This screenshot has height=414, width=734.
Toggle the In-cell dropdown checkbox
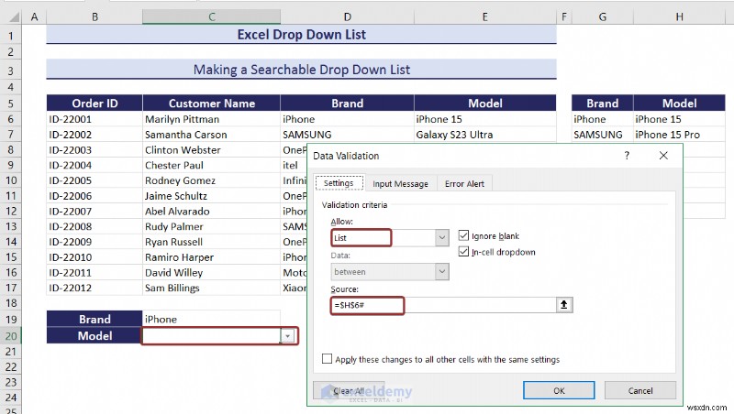click(463, 252)
